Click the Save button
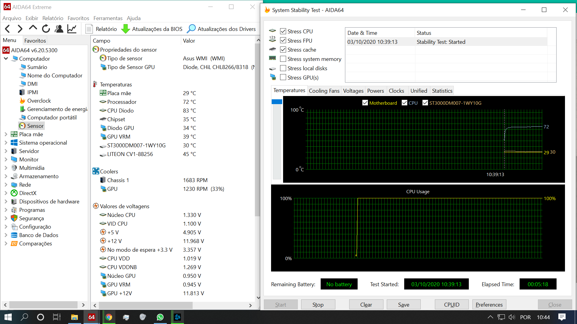Viewport: 577px width, 324px height. (404, 304)
